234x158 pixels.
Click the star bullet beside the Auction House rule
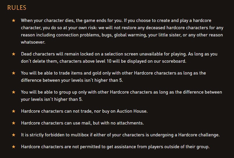pos(14,111)
